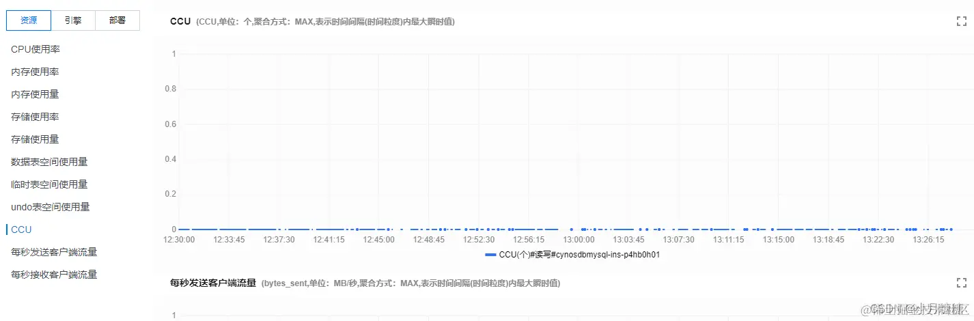Click the 13:26:15 x-axis label
974x321 pixels.
(x=928, y=240)
